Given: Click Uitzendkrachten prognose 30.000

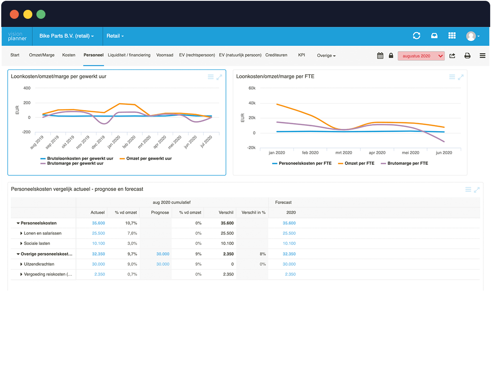Looking at the screenshot, I should click(x=163, y=264).
